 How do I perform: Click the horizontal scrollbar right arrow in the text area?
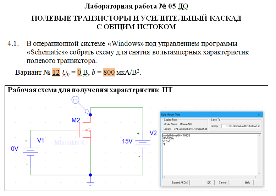pyautogui.click(x=255, y=177)
